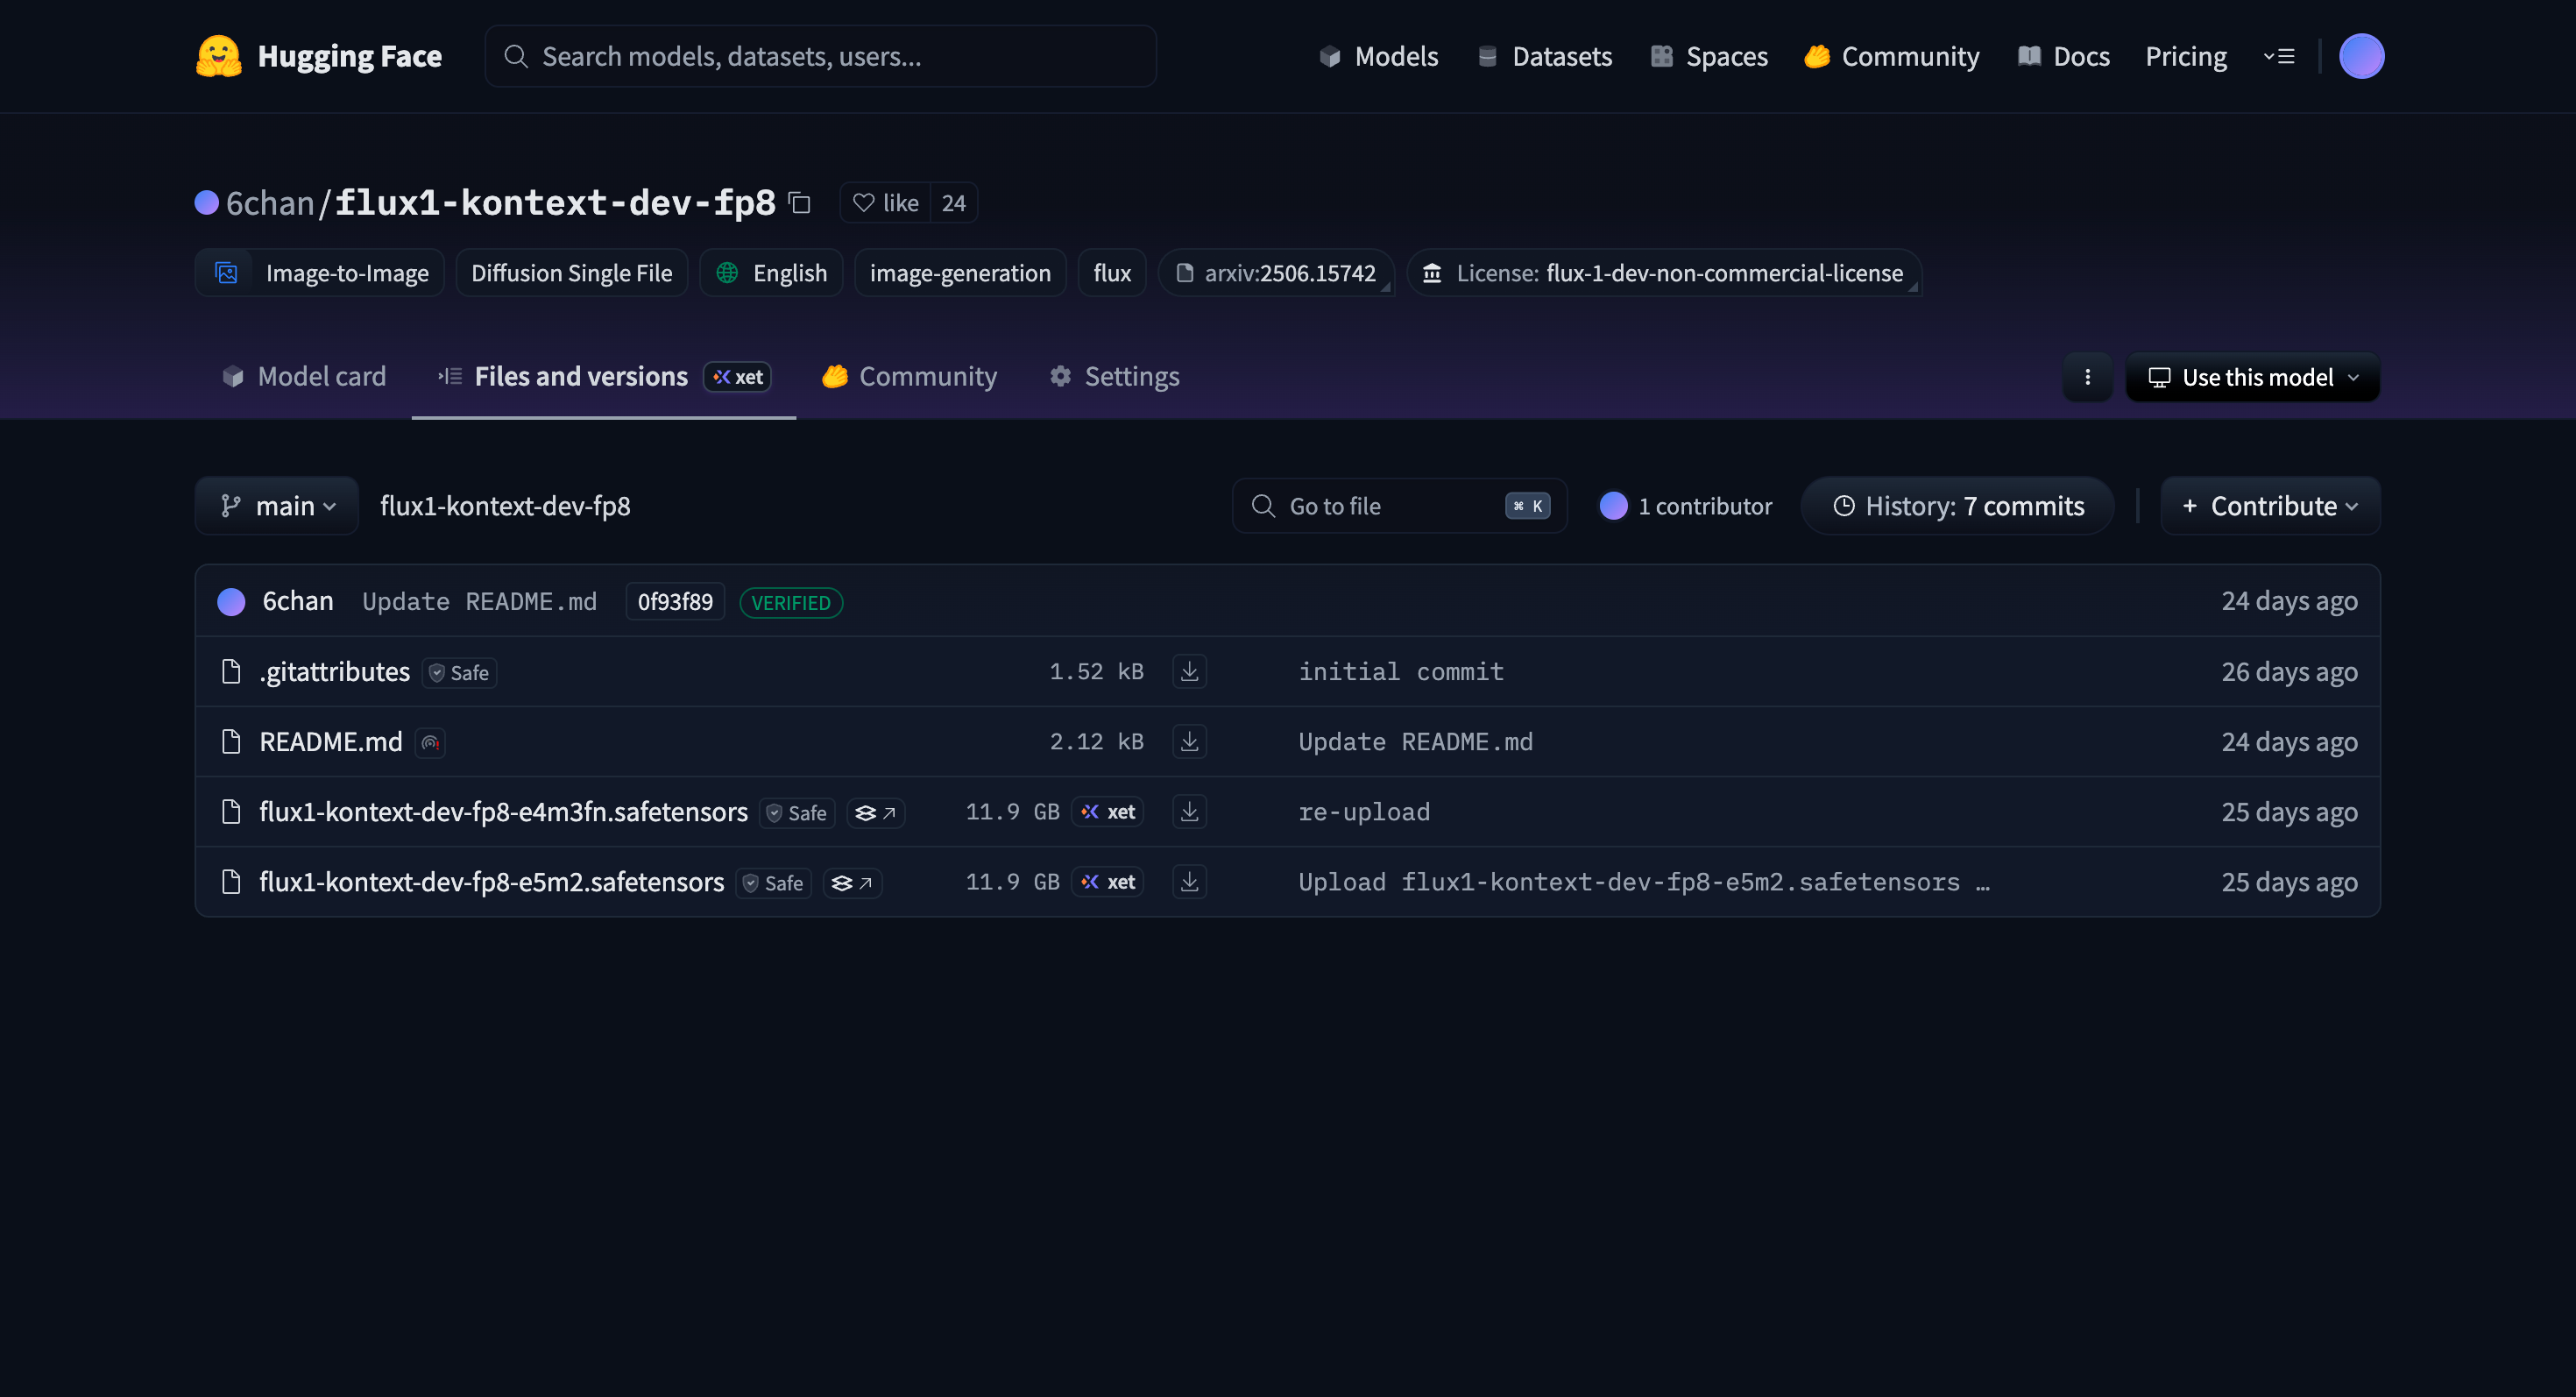The image size is (2576, 1397).
Task: Click the xet badge on e5m2 row
Action: point(1107,881)
